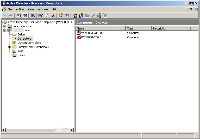The height and width of the screenshot is (139, 200).
Task: Click the Test OU icon
Action: pyautogui.click(x=14, y=51)
